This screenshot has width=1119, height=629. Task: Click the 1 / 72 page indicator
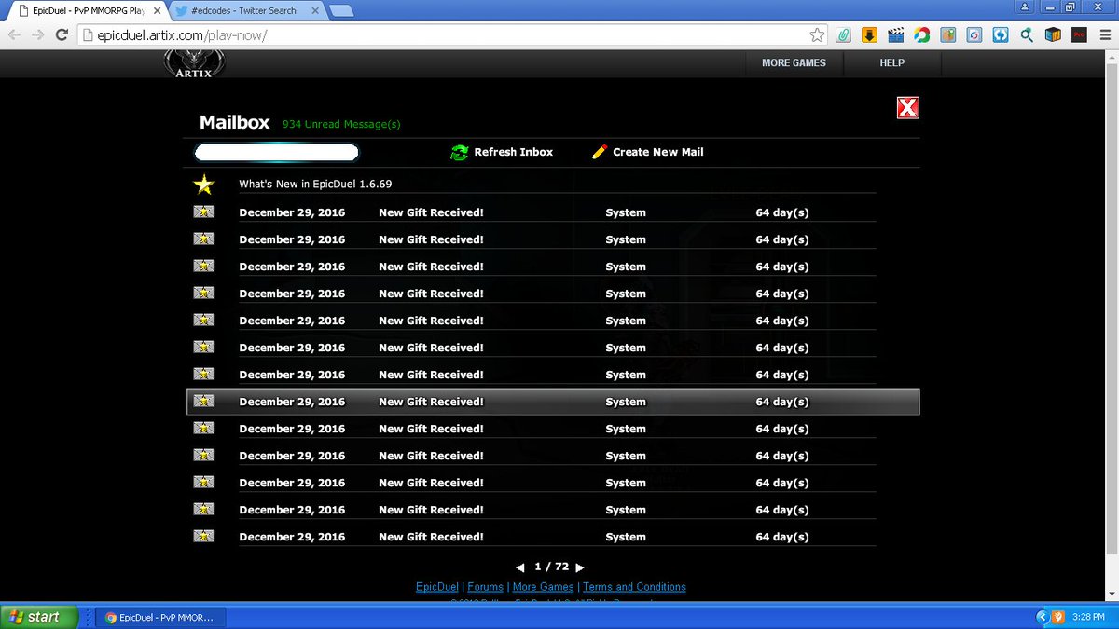tap(551, 567)
